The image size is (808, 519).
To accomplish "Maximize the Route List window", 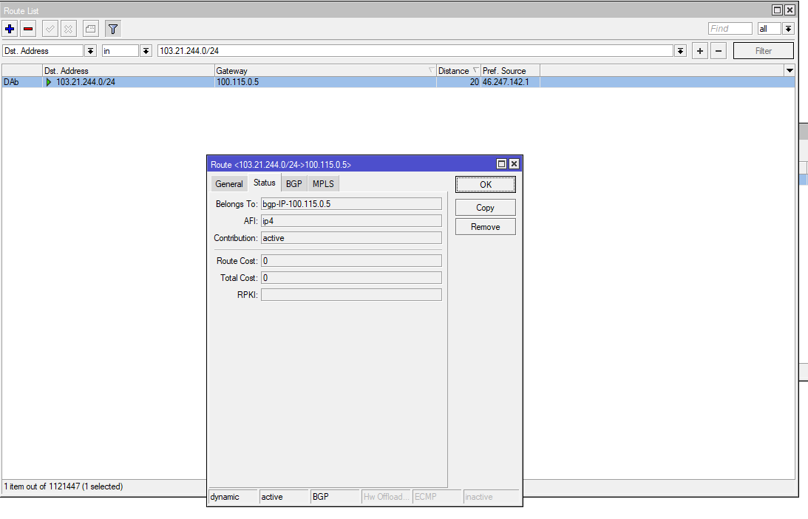I will (x=777, y=10).
